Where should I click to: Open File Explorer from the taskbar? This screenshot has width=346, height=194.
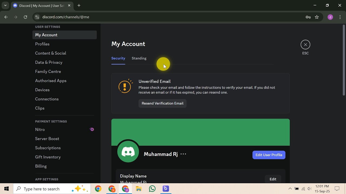(x=139, y=189)
